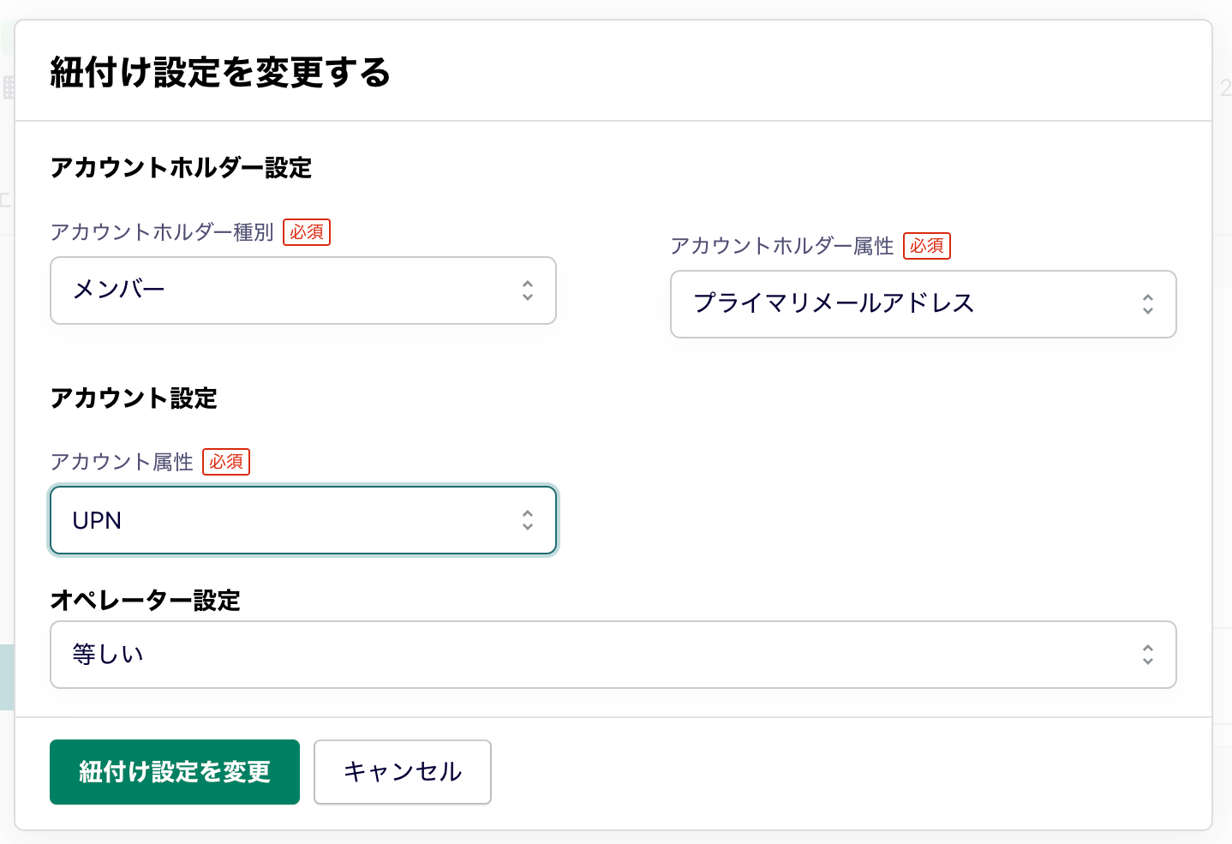Open the オペレーター設定 dropdown showing 等しい
This screenshot has height=844, width=1232.
pos(613,655)
